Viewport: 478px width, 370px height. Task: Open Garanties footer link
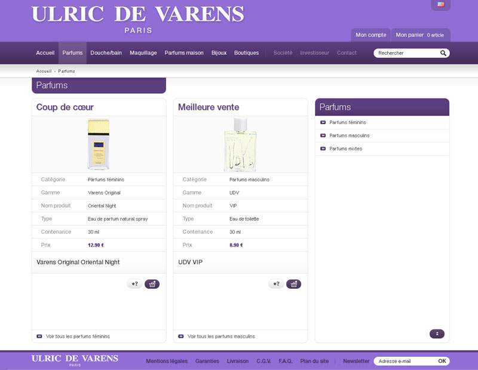pyautogui.click(x=207, y=361)
